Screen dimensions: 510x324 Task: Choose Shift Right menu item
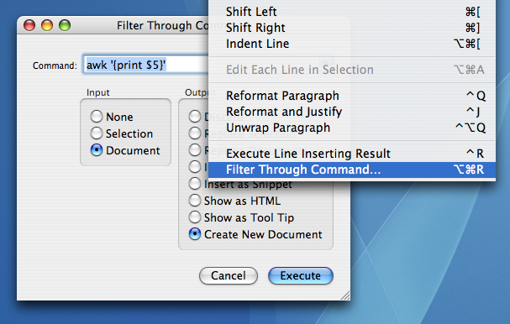pyautogui.click(x=352, y=28)
